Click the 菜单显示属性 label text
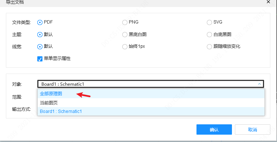 click(x=57, y=58)
